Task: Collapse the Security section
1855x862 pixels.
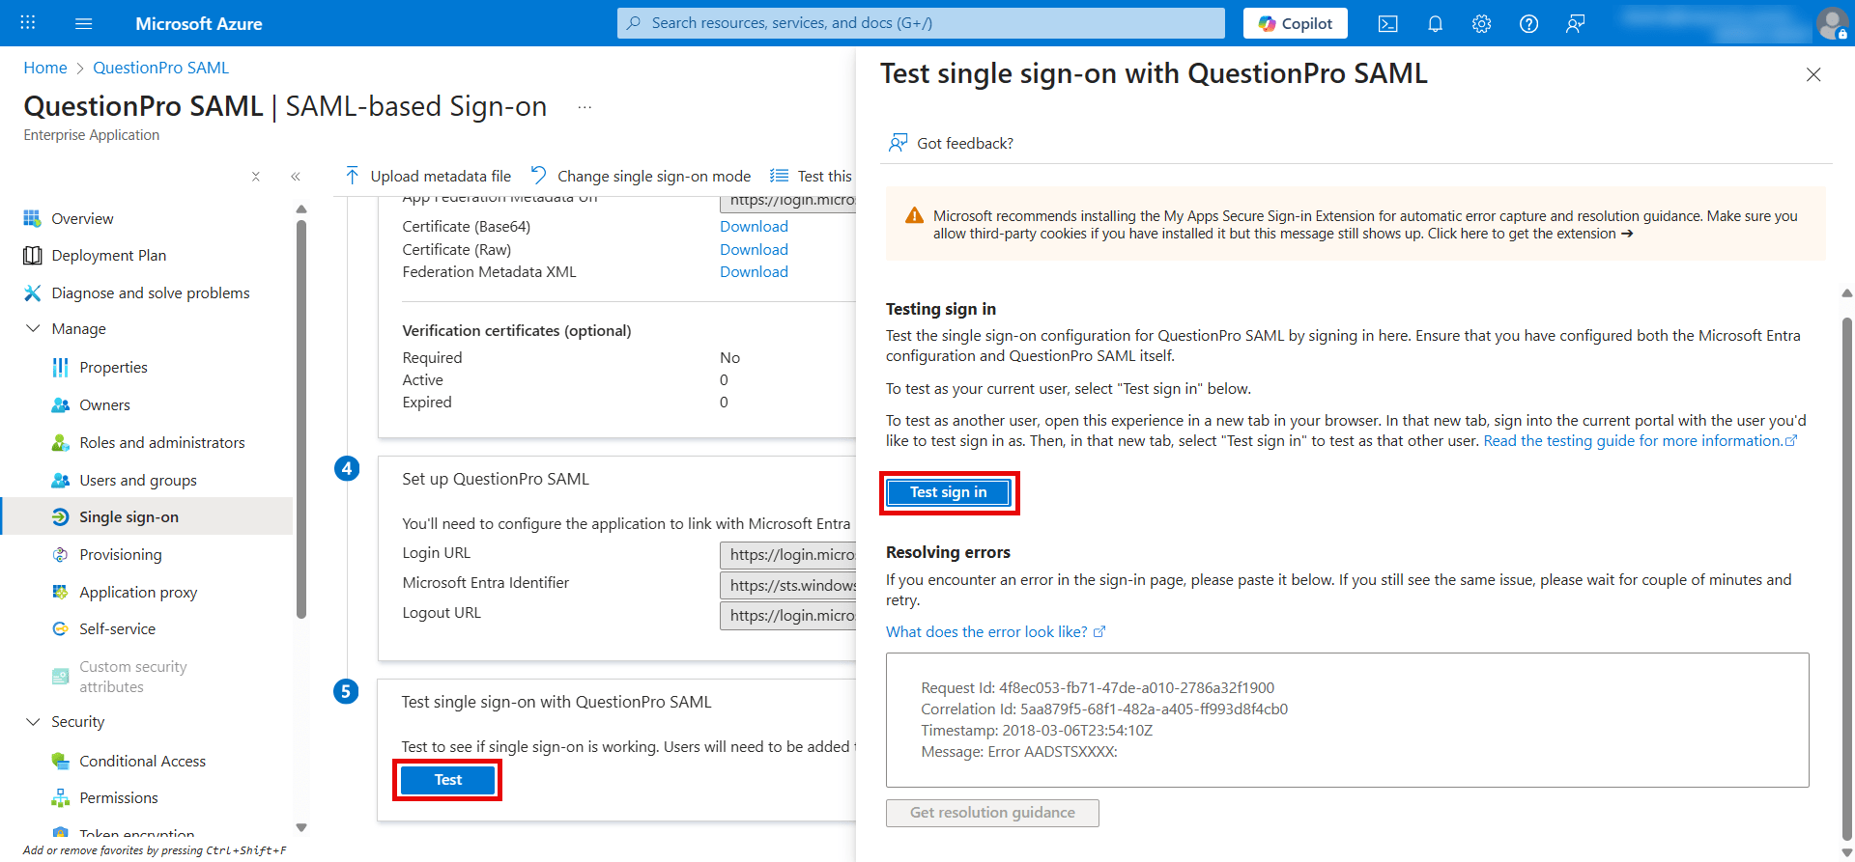Action: (x=33, y=722)
